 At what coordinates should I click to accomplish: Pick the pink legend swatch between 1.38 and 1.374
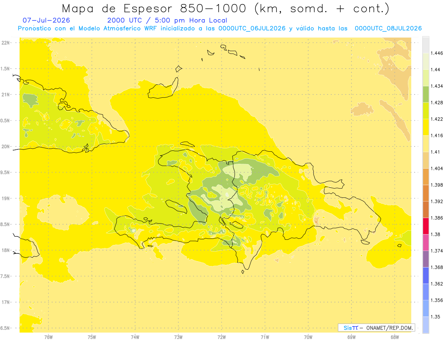pyautogui.click(x=426, y=242)
